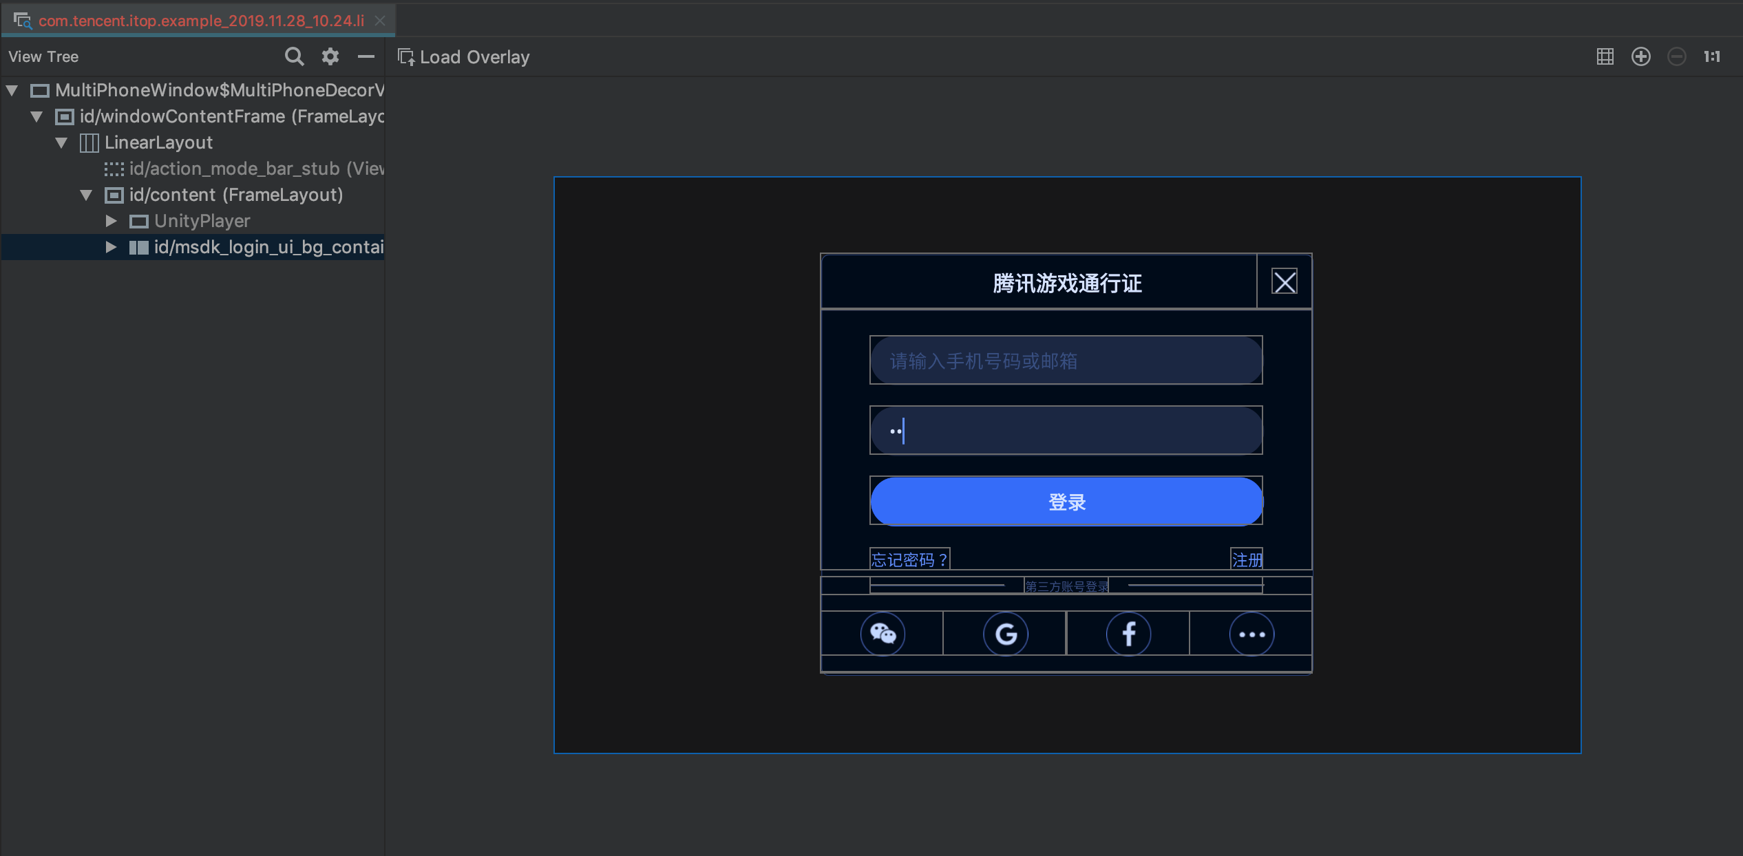Screen dimensions: 1743x856
Task: Open View Tree settings gear
Action: (330, 56)
